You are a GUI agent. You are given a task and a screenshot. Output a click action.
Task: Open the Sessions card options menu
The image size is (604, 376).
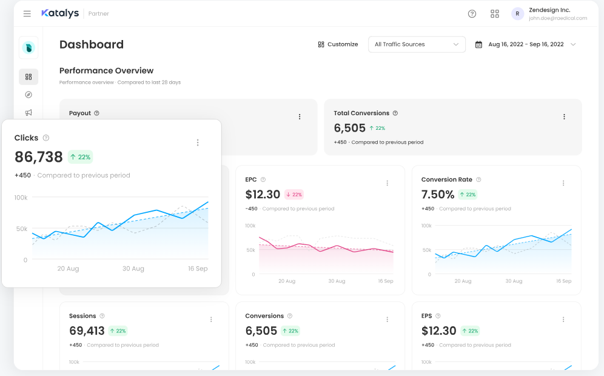click(x=211, y=320)
